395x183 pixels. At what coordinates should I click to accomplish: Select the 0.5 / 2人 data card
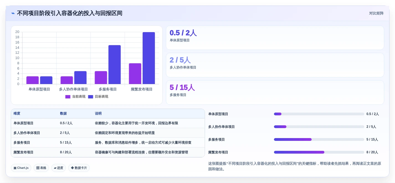point(275,38)
